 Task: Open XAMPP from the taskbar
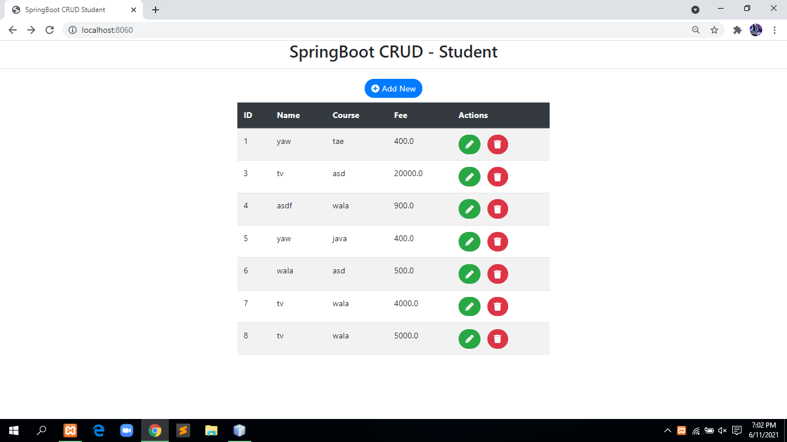[x=70, y=430]
